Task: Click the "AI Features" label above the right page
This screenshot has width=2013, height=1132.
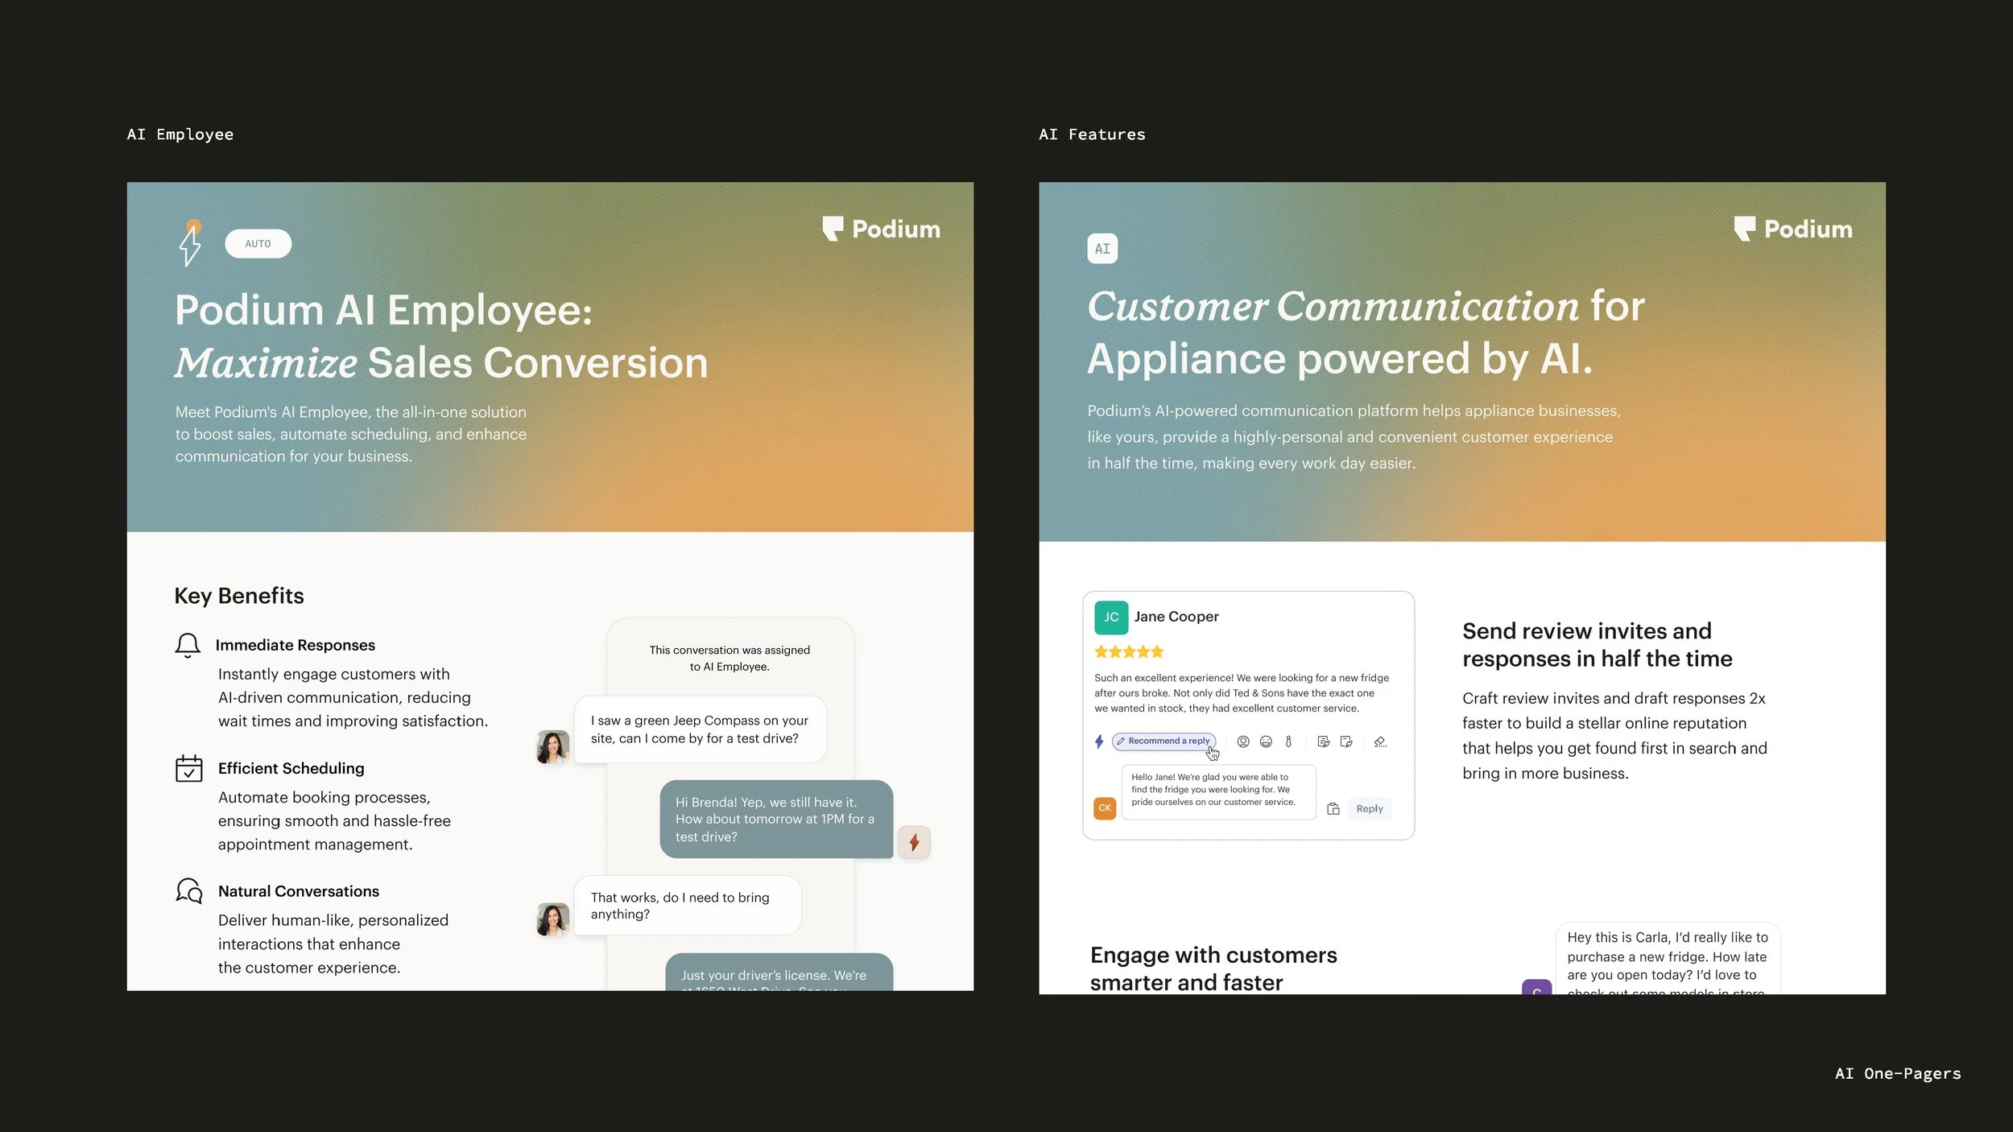Action: pos(1092,134)
